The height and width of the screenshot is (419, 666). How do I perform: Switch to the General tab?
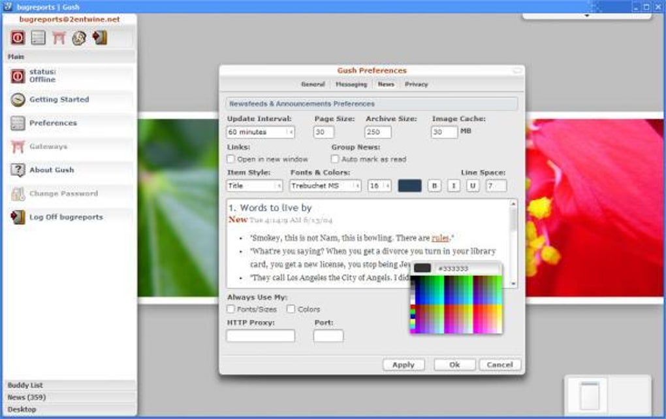pos(313,84)
